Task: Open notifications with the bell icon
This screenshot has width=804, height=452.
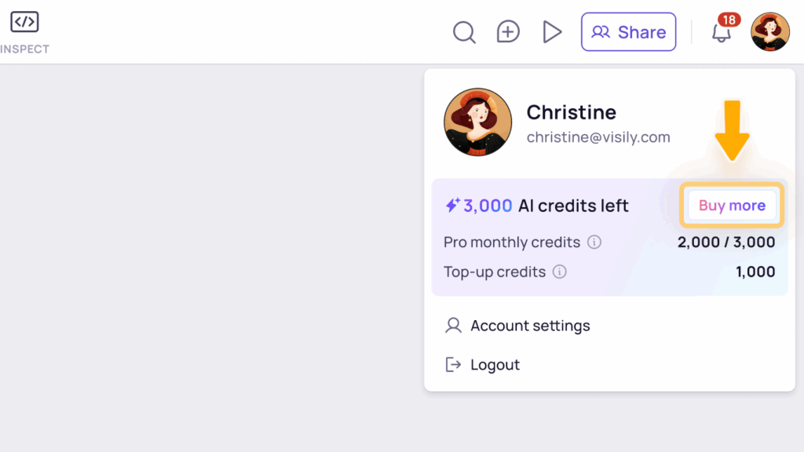Action: tap(720, 33)
